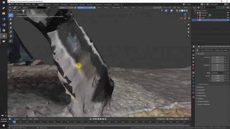This screenshot has height=129, width=230.
Task: Toggle camera view icon in viewport
Action: tap(188, 32)
